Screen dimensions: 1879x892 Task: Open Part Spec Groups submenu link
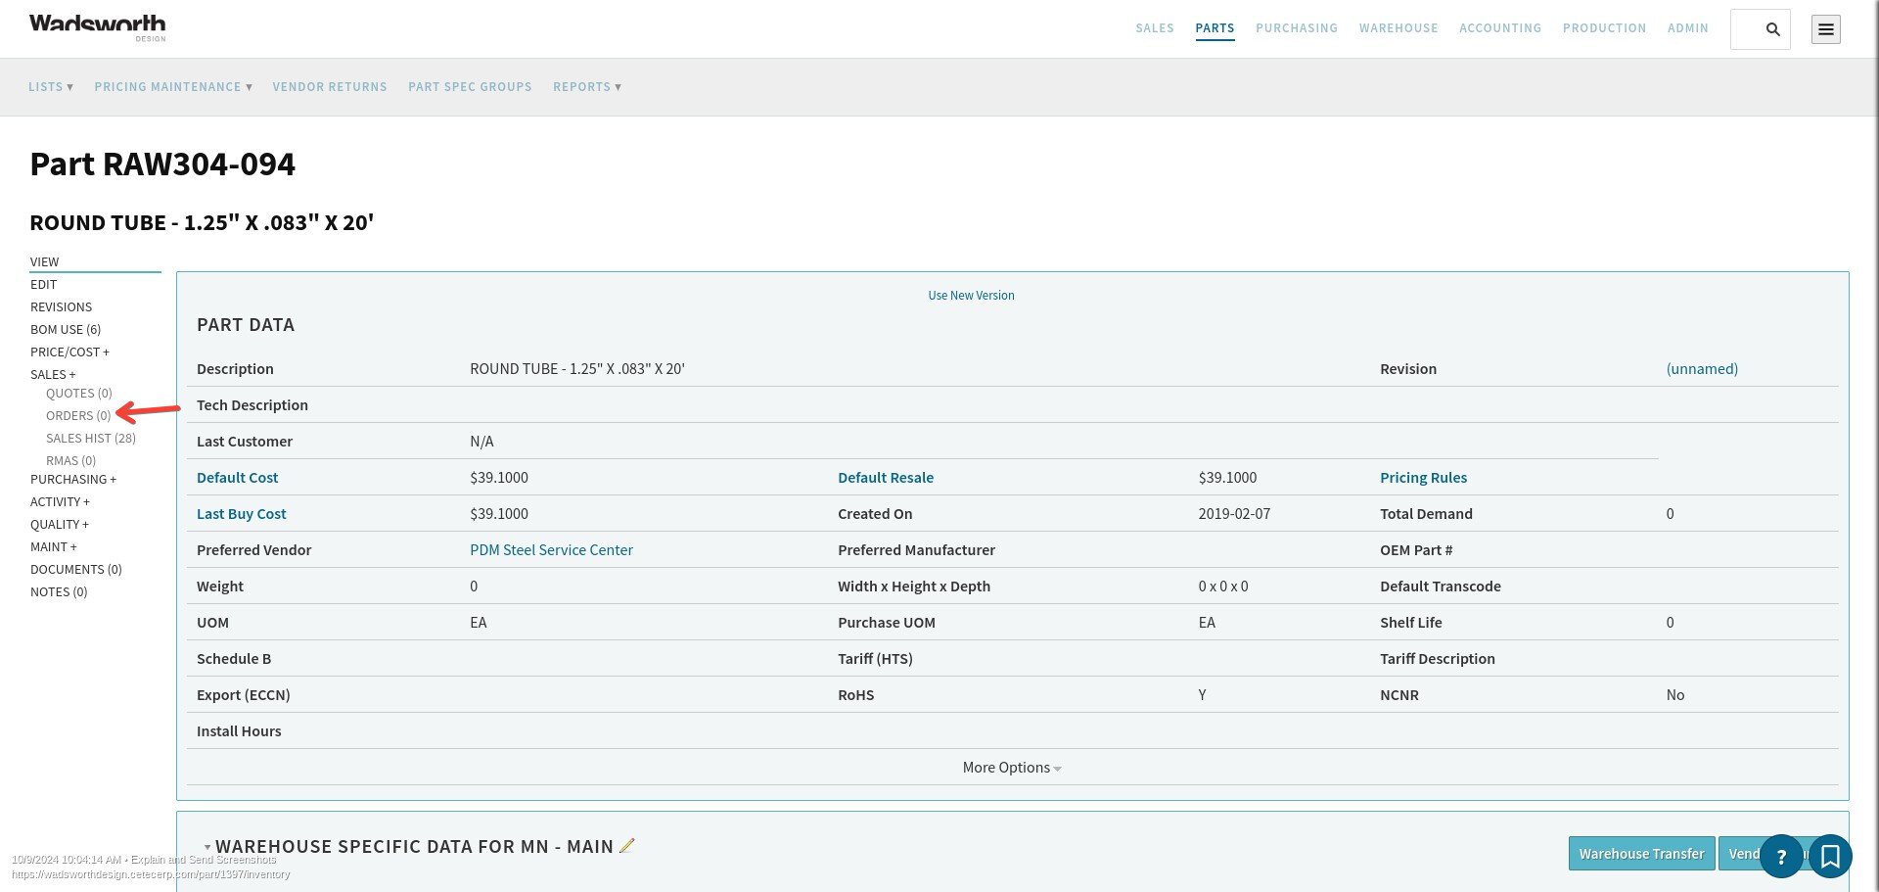(x=470, y=87)
